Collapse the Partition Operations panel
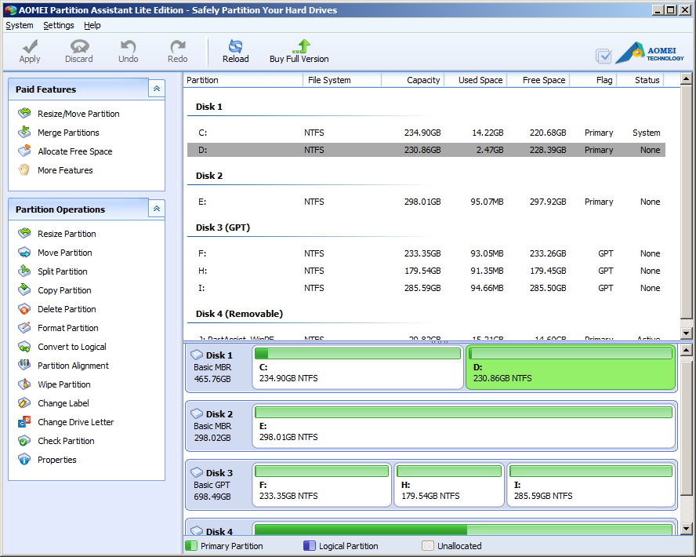The height and width of the screenshot is (557, 696). 157,209
